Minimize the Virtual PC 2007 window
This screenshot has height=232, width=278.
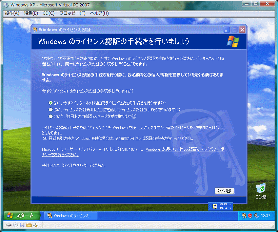(x=247, y=3)
